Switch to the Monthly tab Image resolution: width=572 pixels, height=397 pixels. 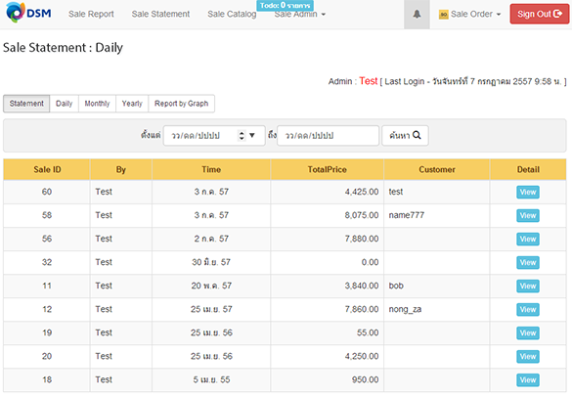pos(97,104)
